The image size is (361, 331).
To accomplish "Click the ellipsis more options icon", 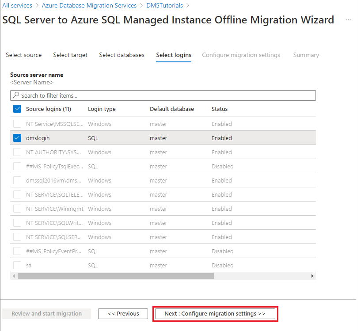I will (348, 20).
